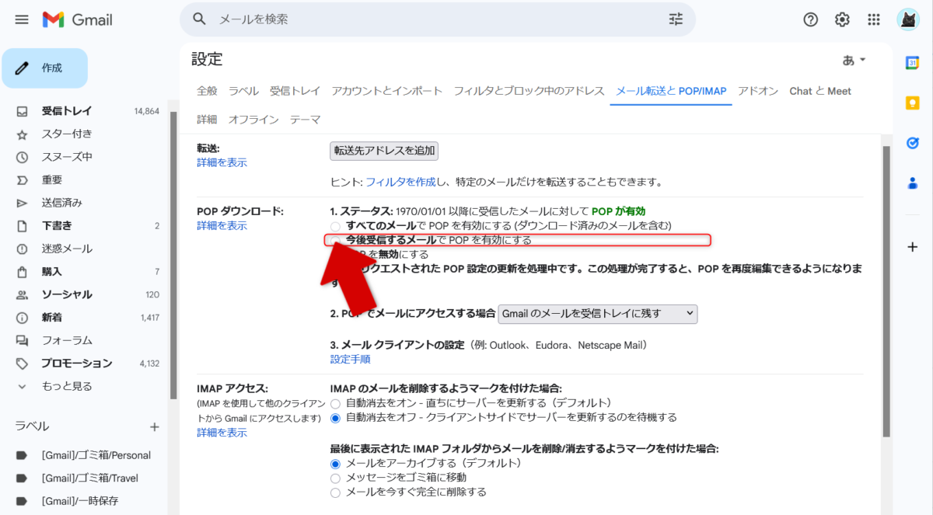Click the plus icon to create a new label
This screenshot has width=933, height=515.
154,426
